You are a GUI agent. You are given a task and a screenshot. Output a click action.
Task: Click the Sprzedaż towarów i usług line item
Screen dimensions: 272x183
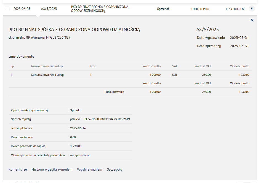47,75
